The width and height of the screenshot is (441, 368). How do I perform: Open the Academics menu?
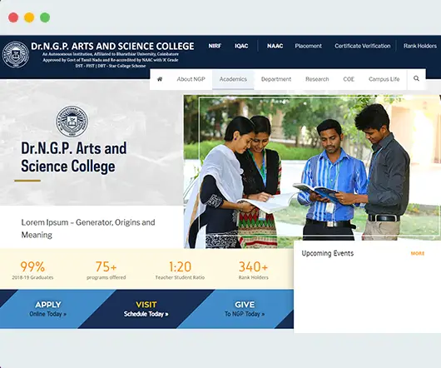click(x=233, y=79)
